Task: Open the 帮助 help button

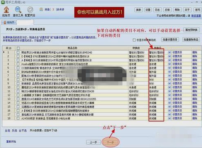Action: tap(177, 10)
